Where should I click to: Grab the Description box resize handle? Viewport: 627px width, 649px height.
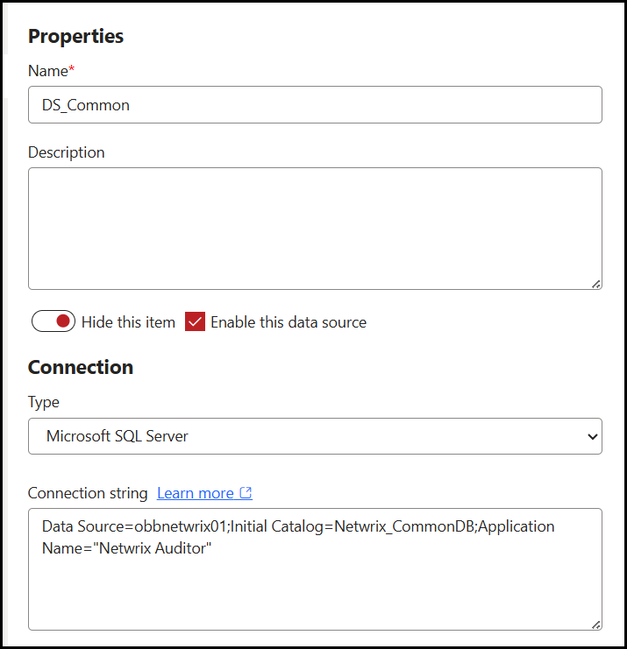pyautogui.click(x=595, y=283)
